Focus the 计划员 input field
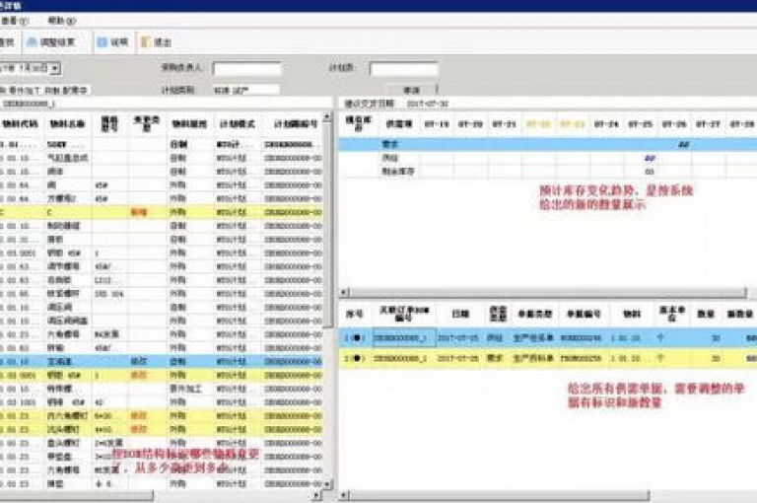The height and width of the screenshot is (503, 757). pos(403,68)
